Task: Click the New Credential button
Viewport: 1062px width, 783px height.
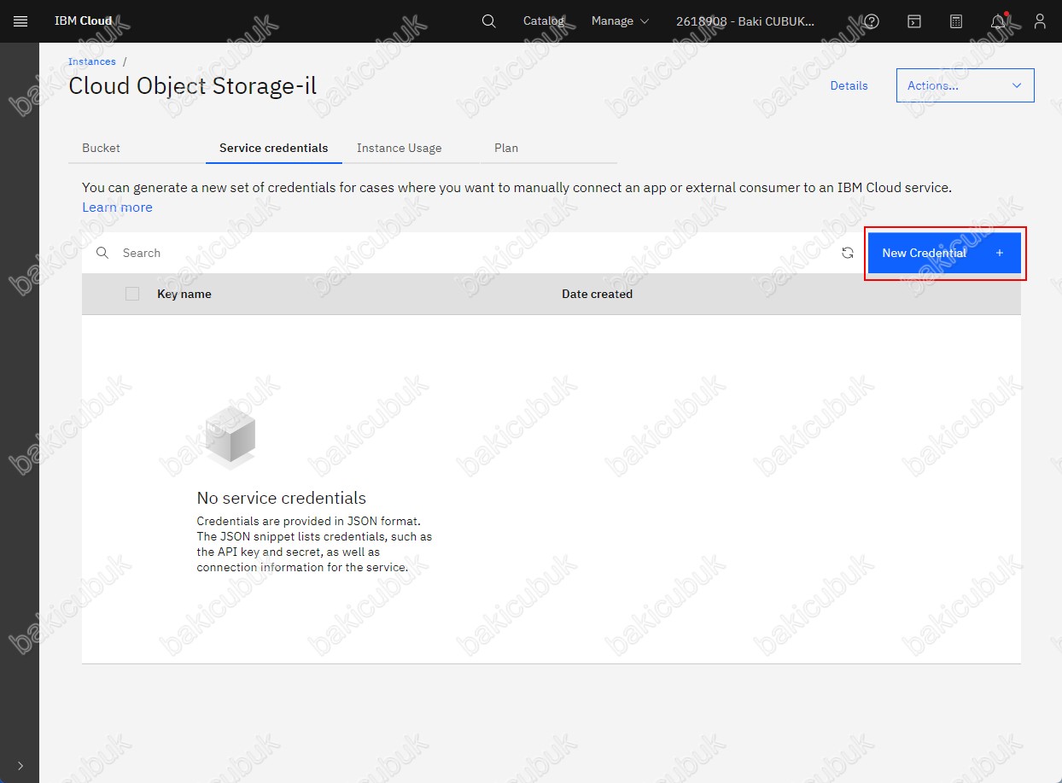Action: 944,253
